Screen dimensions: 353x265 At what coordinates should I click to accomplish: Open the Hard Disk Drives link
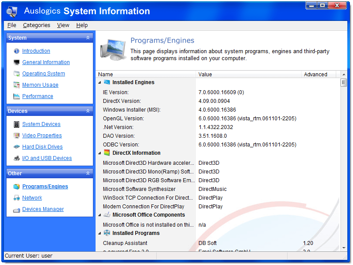[42, 147]
